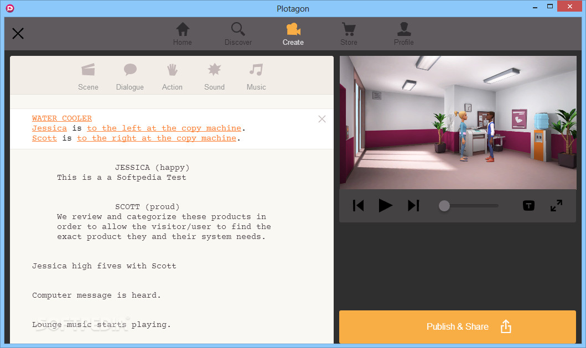This screenshot has height=348, width=586.
Task: Click the Plotagon logo in title bar
Action: [x=10, y=8]
